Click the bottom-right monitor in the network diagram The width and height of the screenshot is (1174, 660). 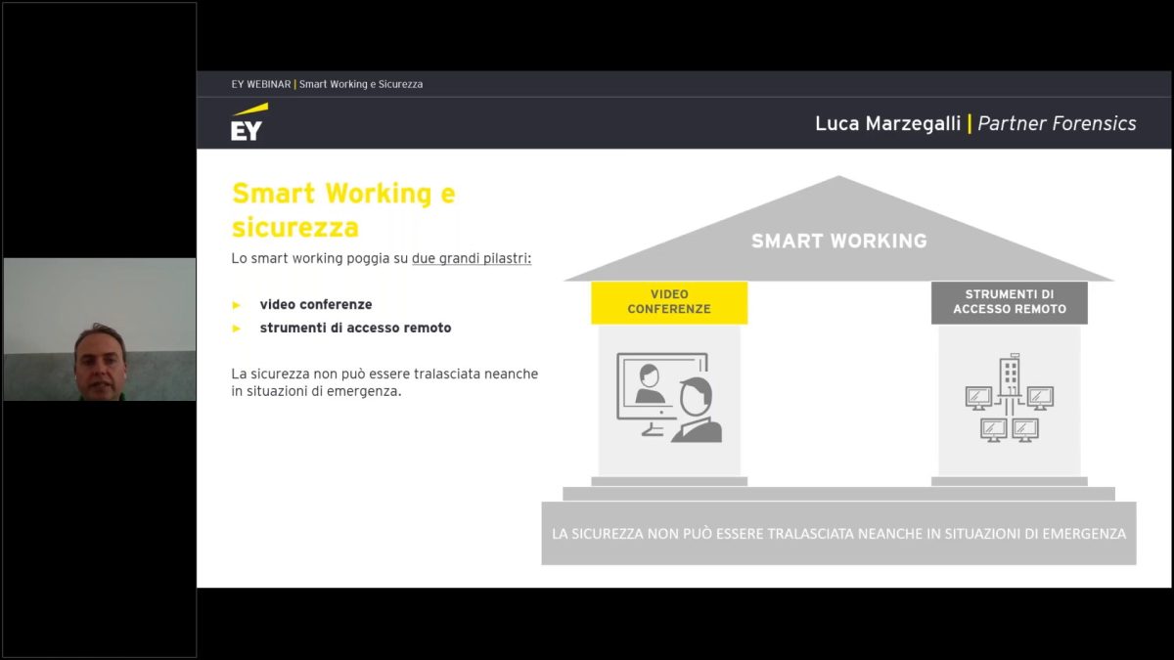1025,429
